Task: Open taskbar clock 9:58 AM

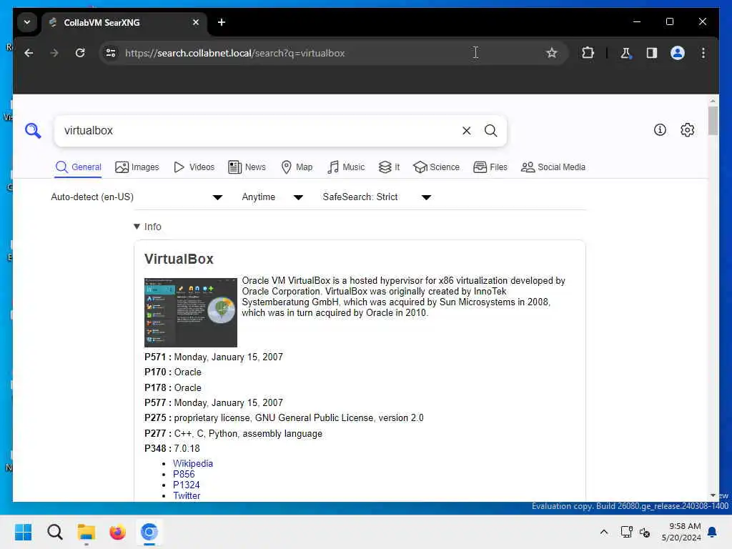Action: coord(681,532)
